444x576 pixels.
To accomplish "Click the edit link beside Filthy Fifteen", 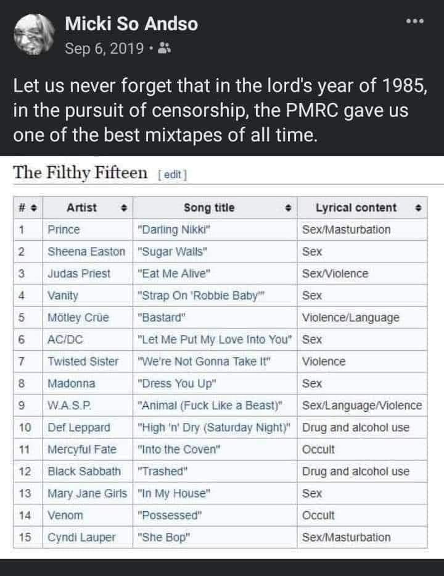I will [x=173, y=175].
